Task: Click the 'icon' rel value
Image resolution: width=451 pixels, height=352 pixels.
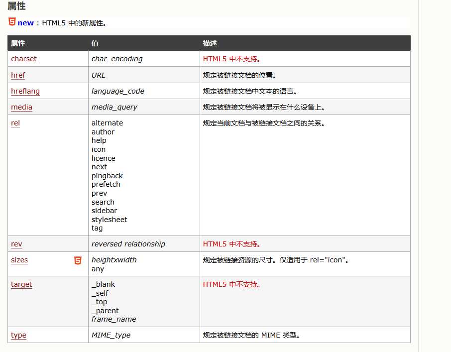Action: click(x=99, y=149)
